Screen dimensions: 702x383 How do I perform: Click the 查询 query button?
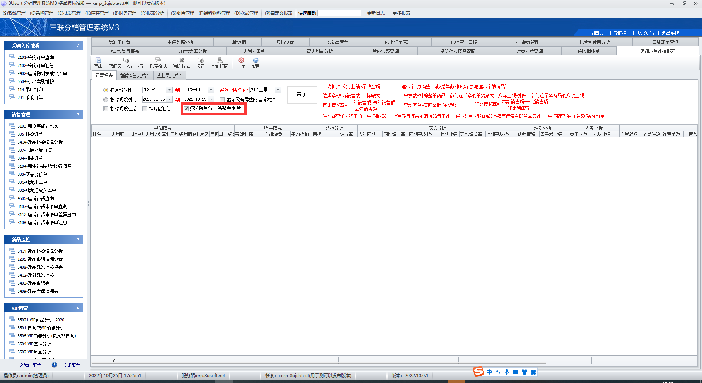tap(302, 95)
